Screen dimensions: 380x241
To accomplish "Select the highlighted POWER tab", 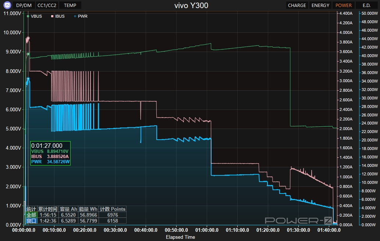I will (x=344, y=5).
